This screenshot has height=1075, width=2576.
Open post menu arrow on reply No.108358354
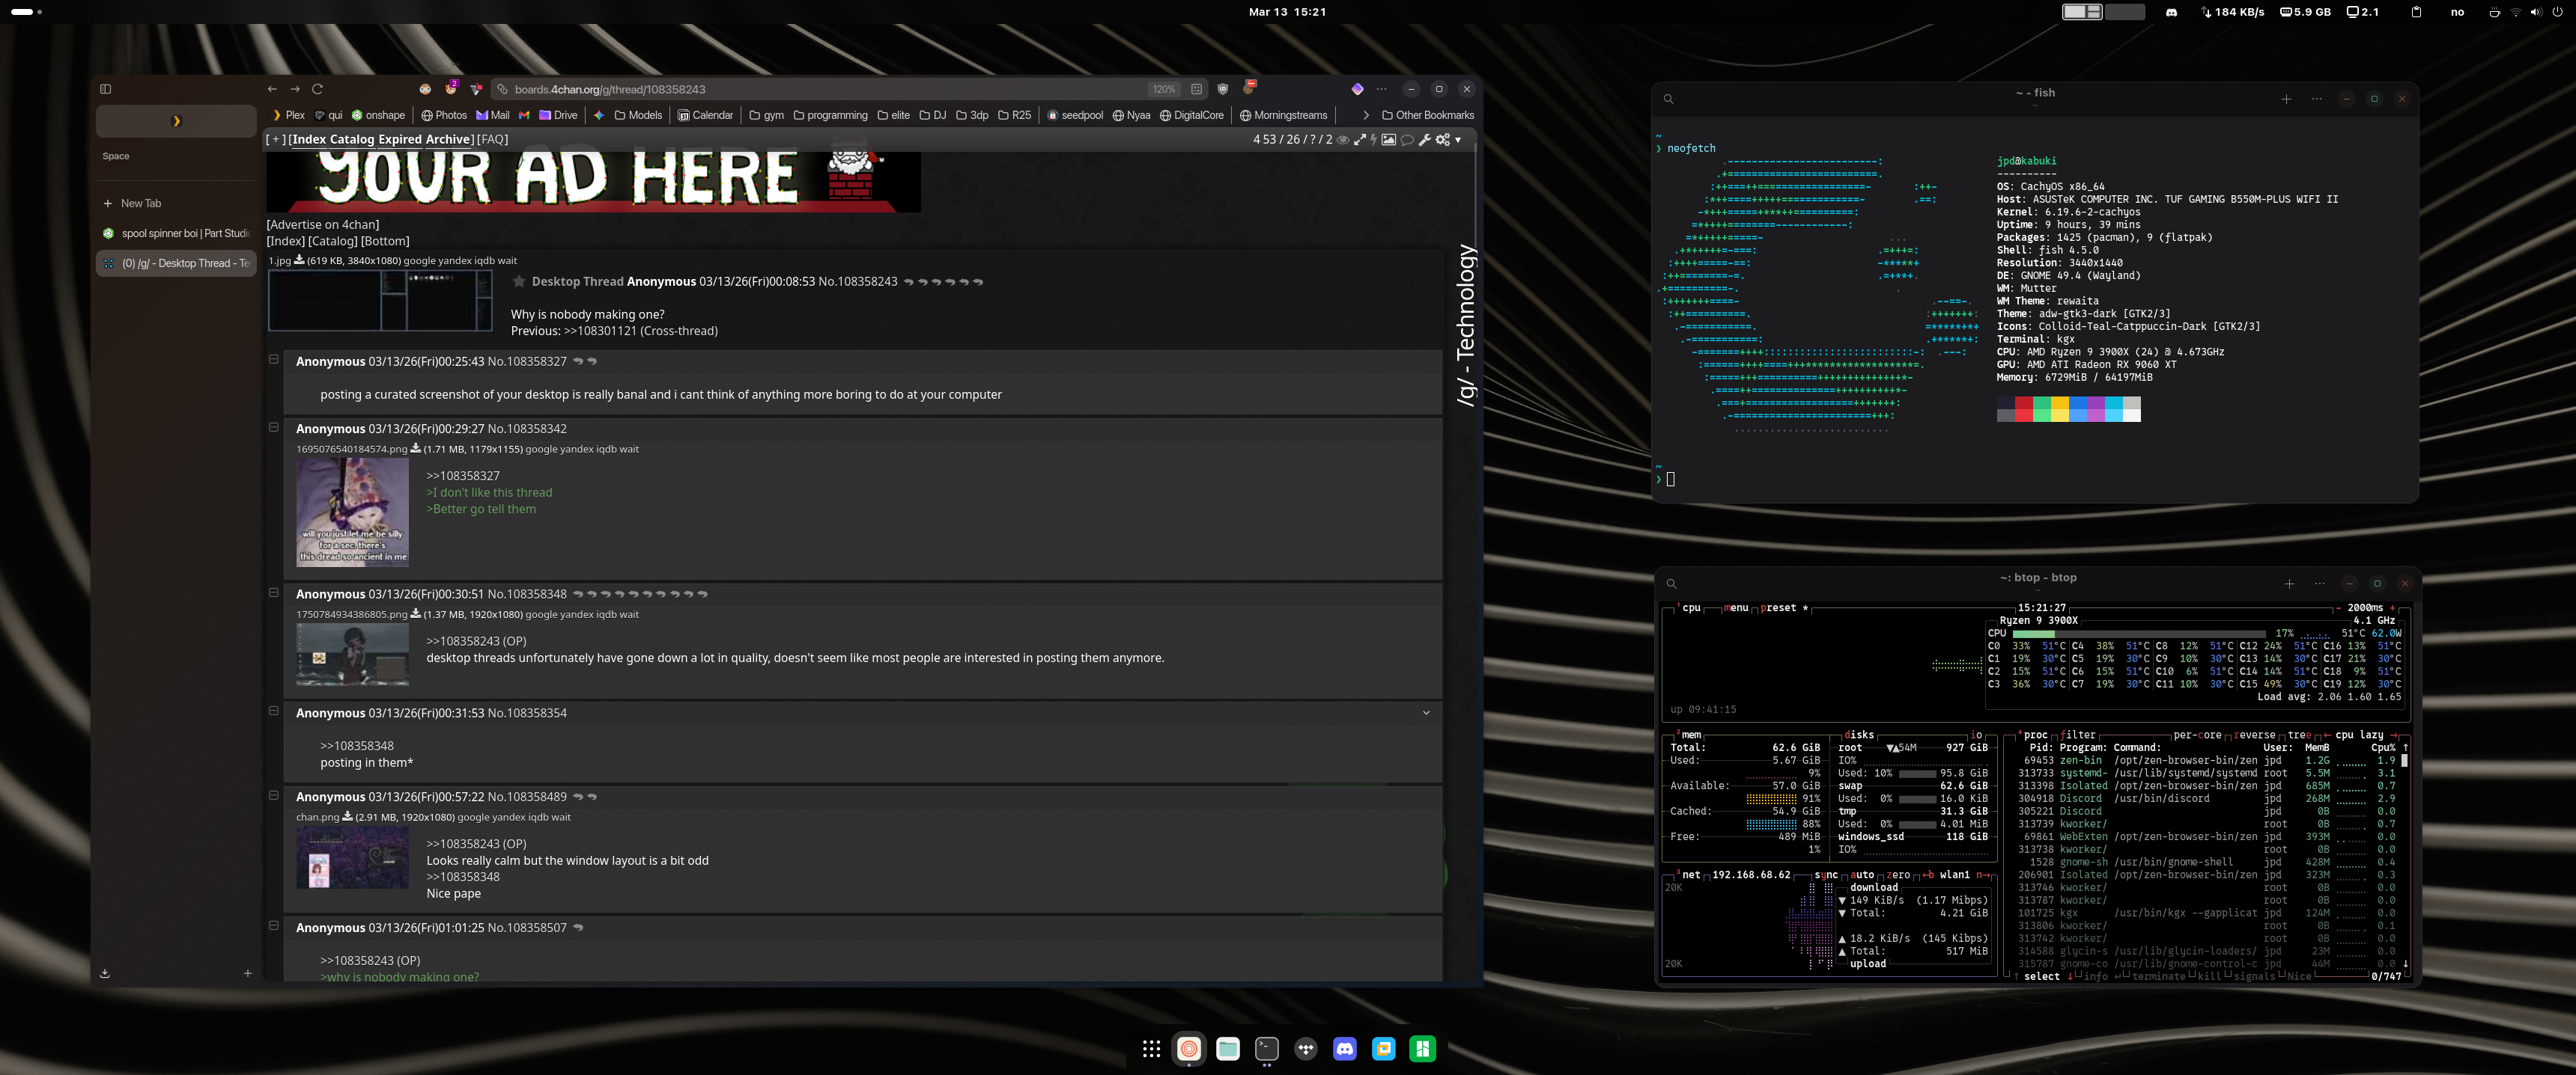pos(1426,712)
